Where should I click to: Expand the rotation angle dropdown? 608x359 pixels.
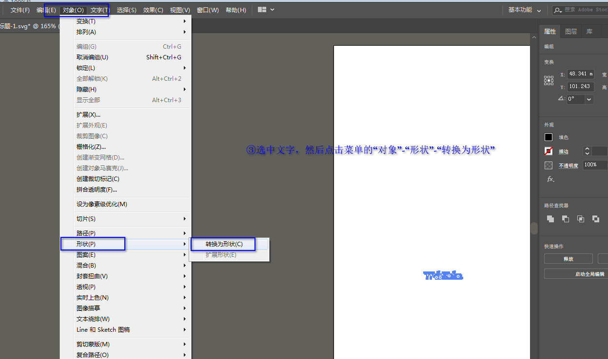pos(589,99)
